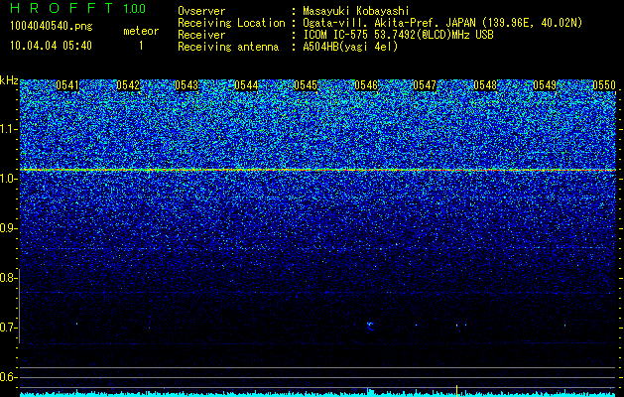Image resolution: width=624 pixels, height=397 pixels.
Task: Click the 0542 time marker
Action: click(128, 85)
